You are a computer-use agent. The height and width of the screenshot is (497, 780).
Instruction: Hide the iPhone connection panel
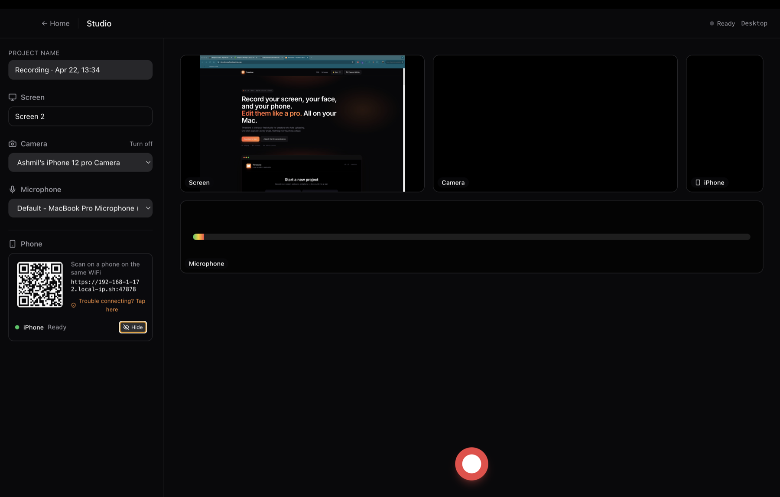(x=133, y=327)
